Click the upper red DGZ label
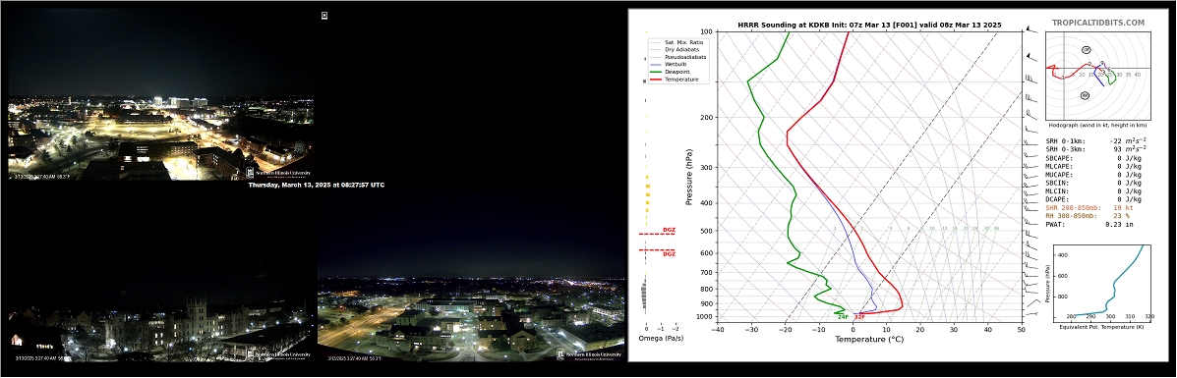This screenshot has width=1177, height=378. [669, 231]
